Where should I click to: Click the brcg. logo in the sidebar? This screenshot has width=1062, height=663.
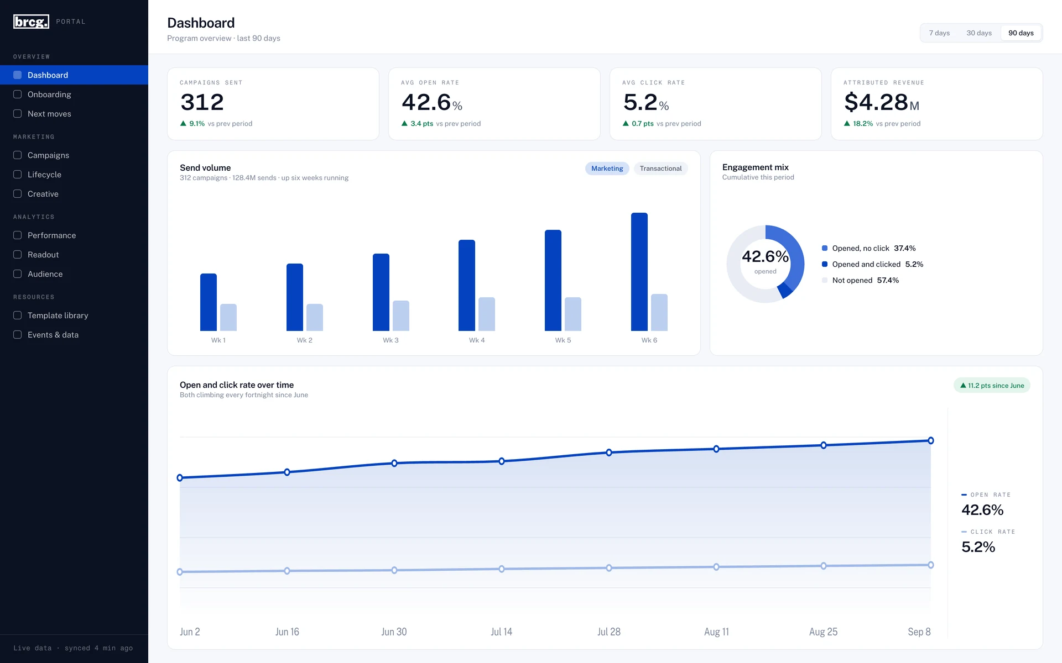click(31, 22)
